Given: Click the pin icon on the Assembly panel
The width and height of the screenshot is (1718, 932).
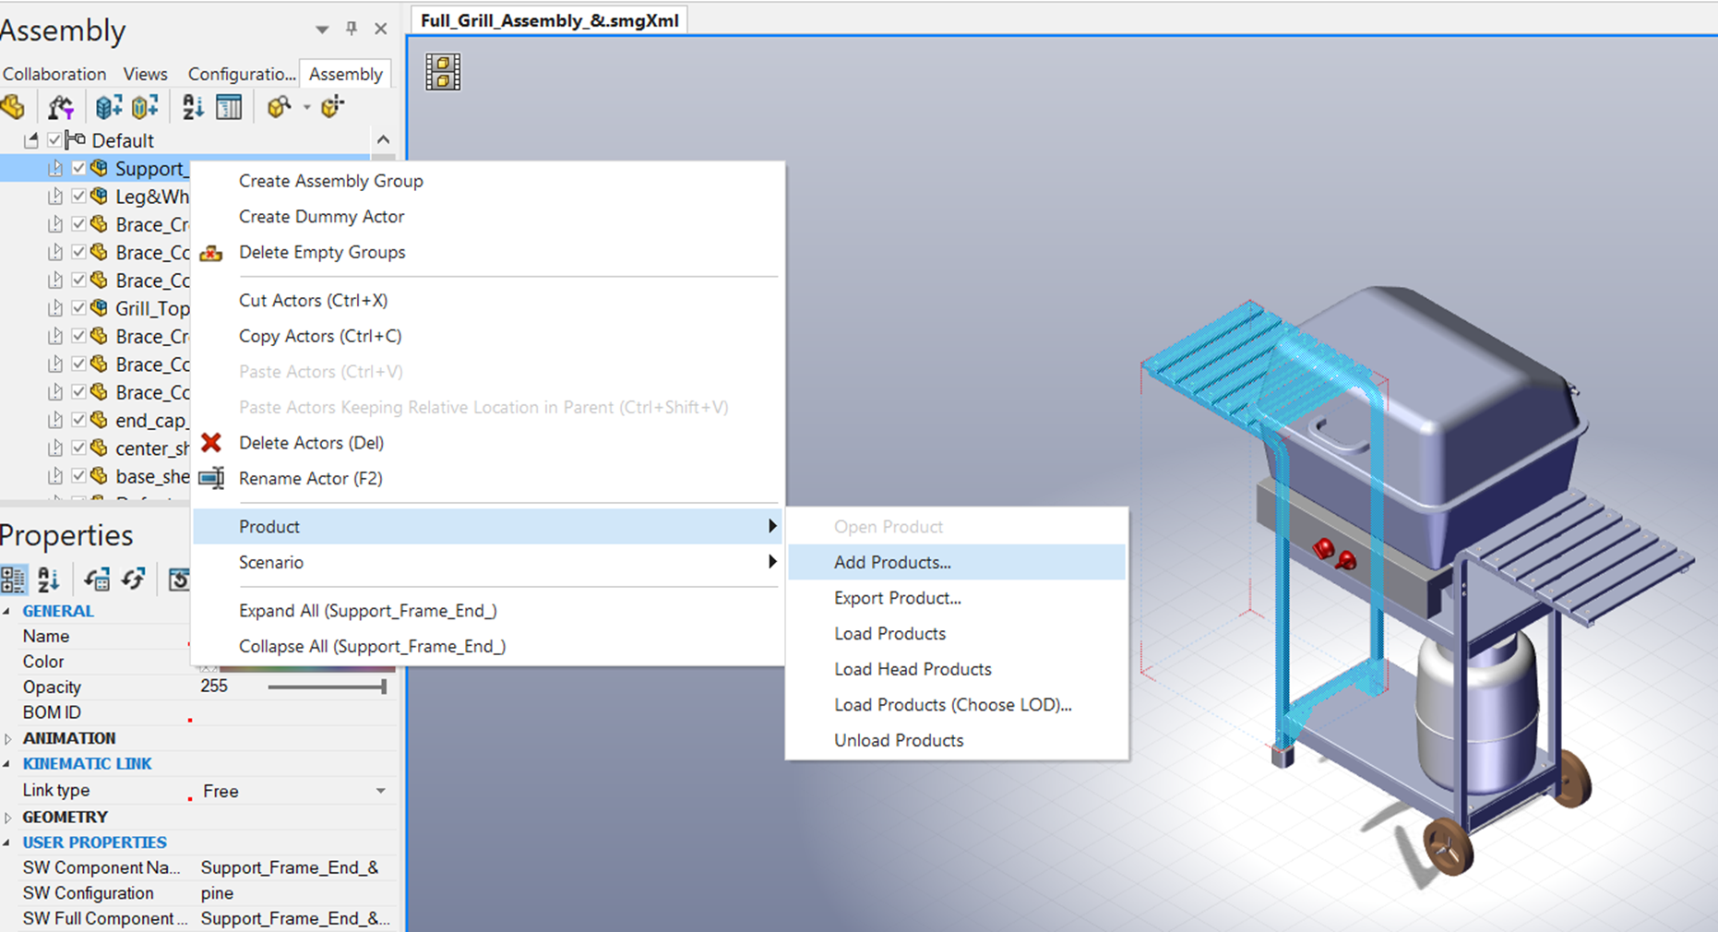Looking at the screenshot, I should (351, 29).
